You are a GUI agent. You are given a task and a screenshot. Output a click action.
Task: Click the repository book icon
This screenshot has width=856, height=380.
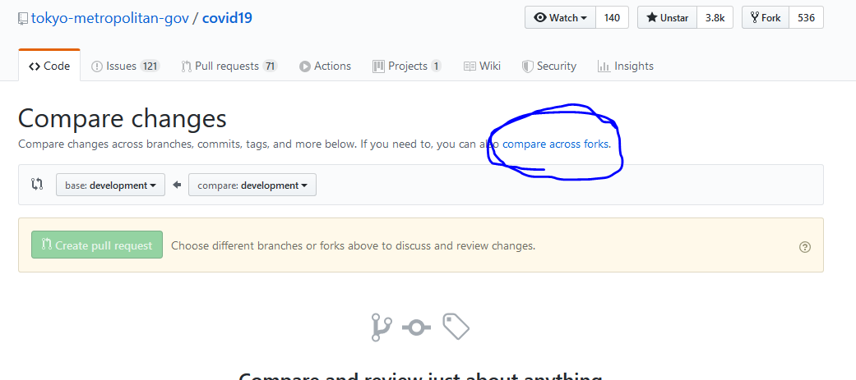click(x=23, y=19)
